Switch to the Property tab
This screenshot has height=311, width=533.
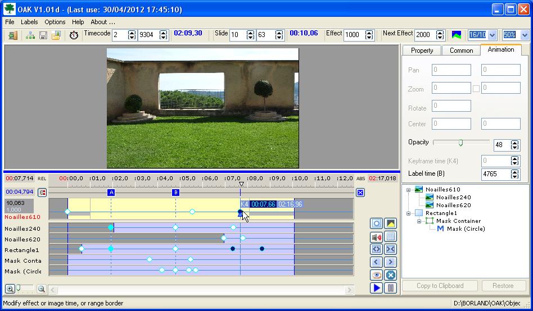[x=422, y=51]
